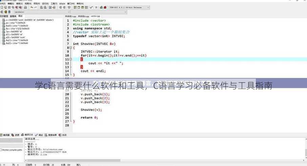Click the compile log vertical scrollbar
307x166 pixels.
pos(306,148)
